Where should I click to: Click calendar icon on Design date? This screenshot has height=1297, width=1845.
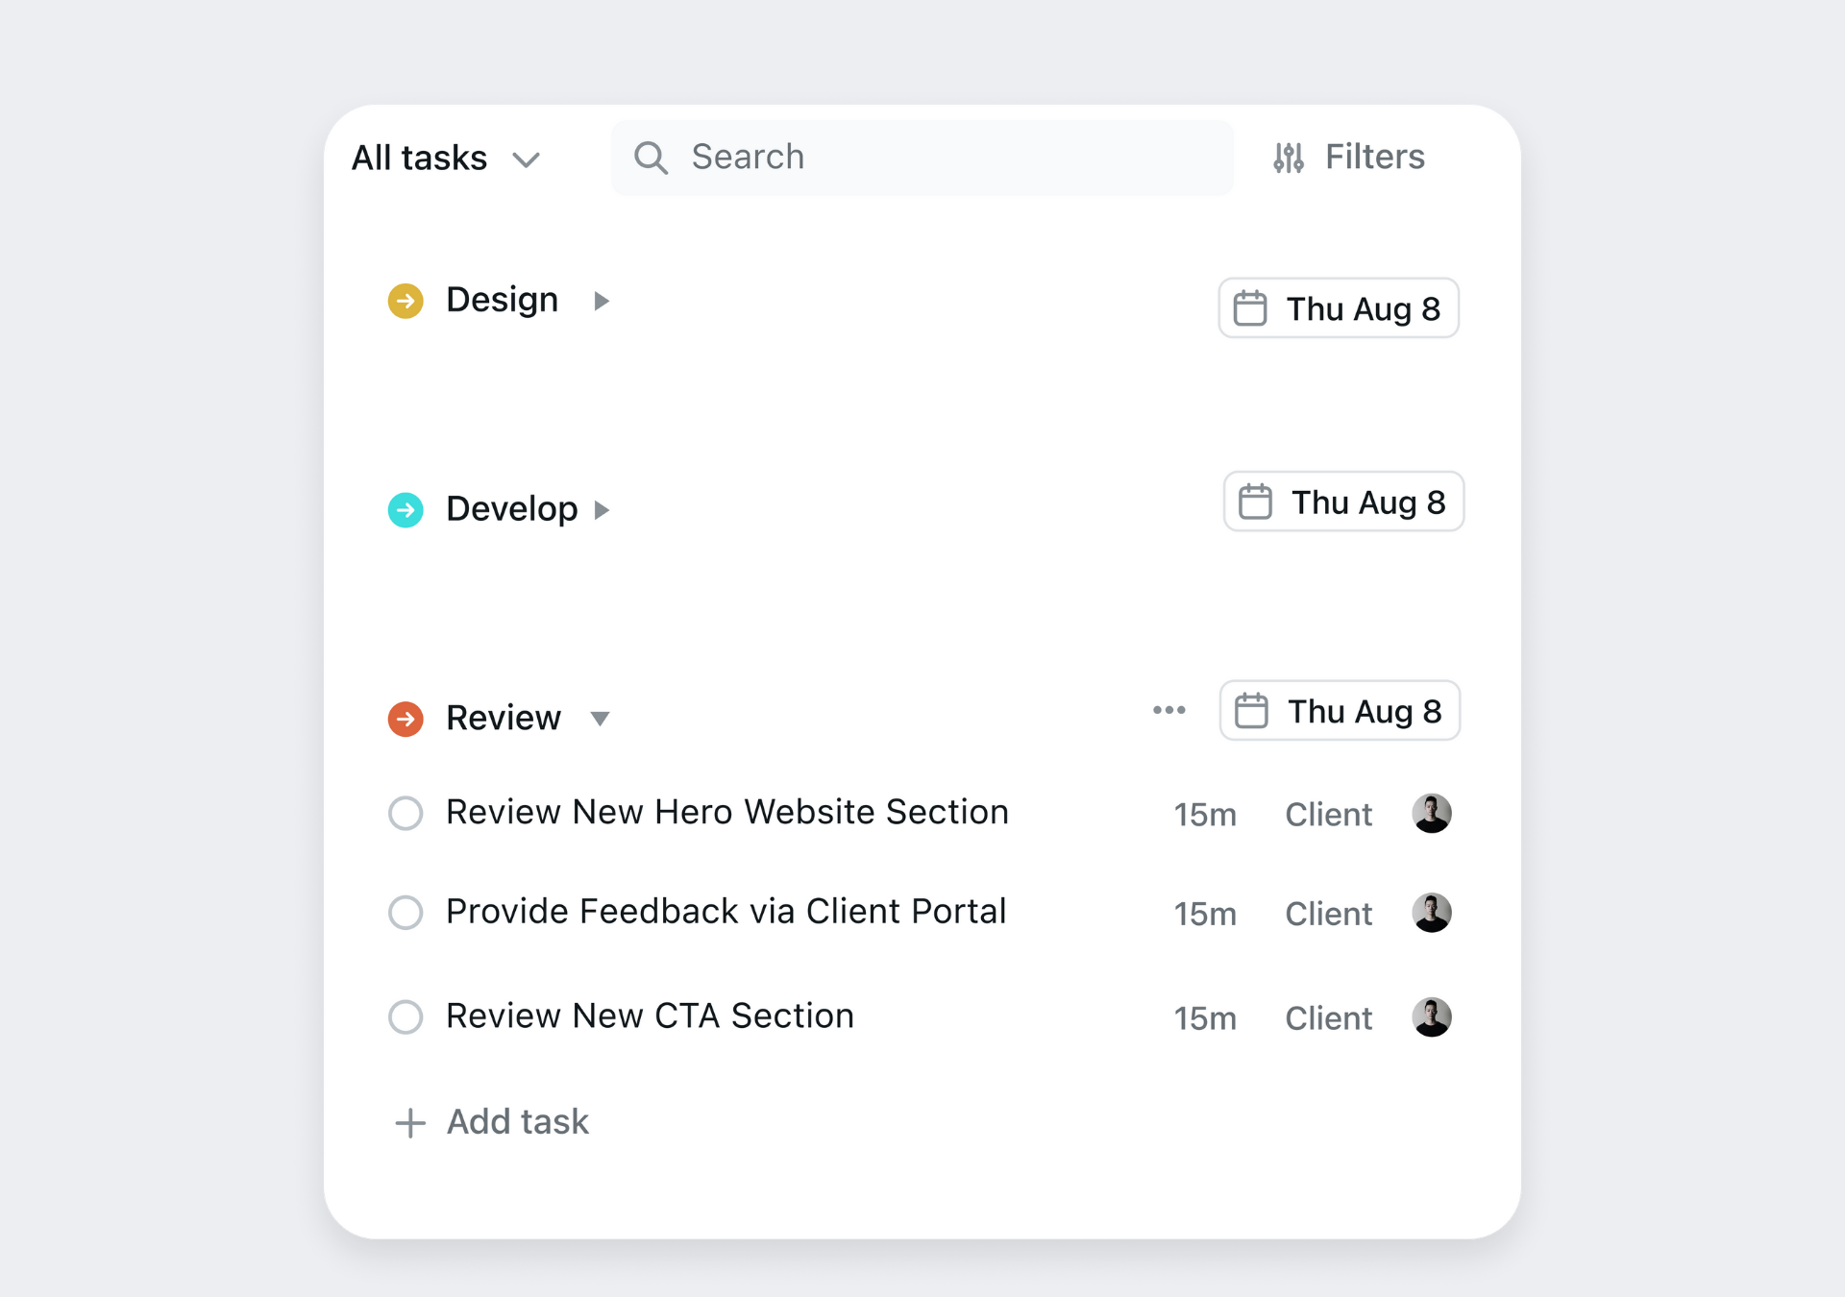(1249, 308)
